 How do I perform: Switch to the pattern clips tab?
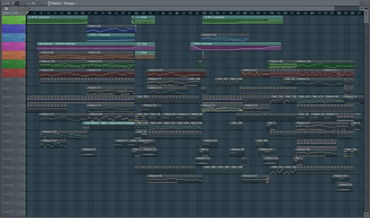(x=6, y=9)
